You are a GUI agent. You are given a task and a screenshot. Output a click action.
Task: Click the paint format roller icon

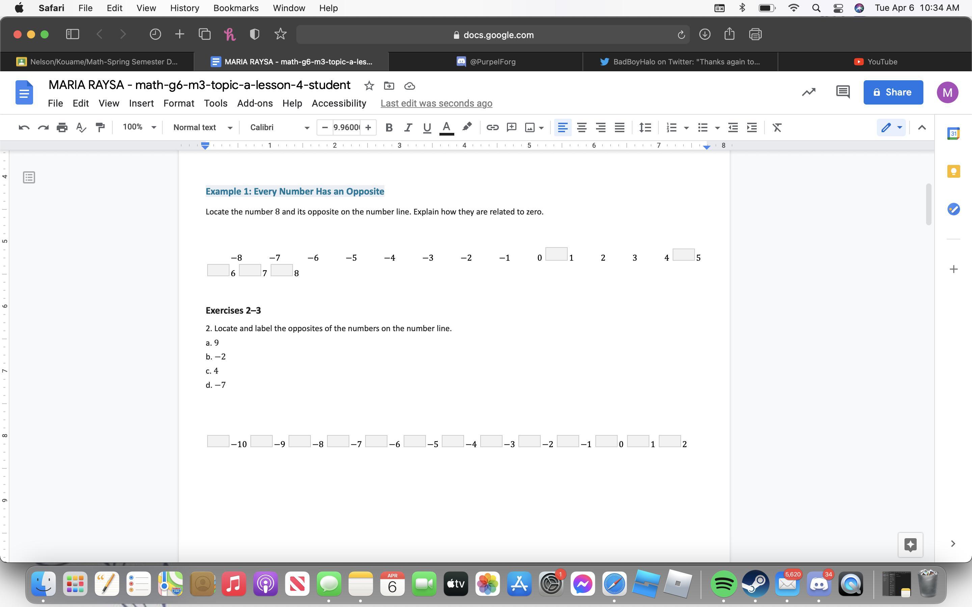(x=100, y=127)
